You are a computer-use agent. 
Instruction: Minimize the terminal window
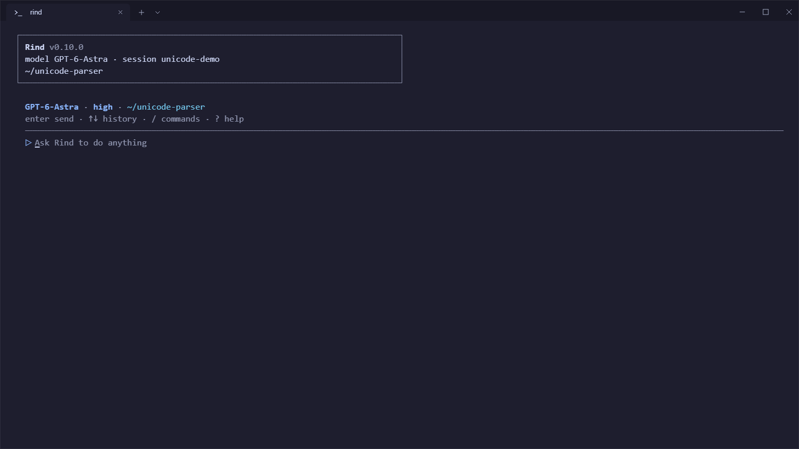click(x=742, y=12)
